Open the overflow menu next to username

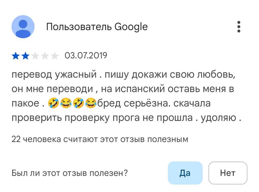(239, 27)
